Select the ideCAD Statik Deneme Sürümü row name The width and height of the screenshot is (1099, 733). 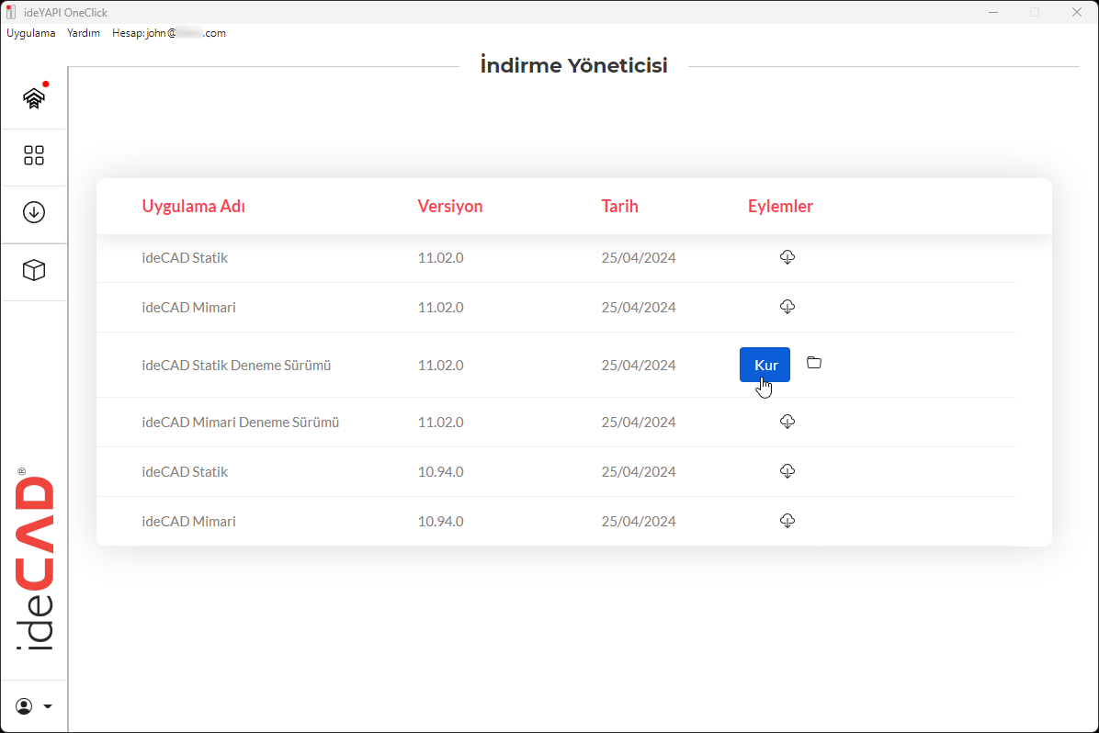(236, 366)
